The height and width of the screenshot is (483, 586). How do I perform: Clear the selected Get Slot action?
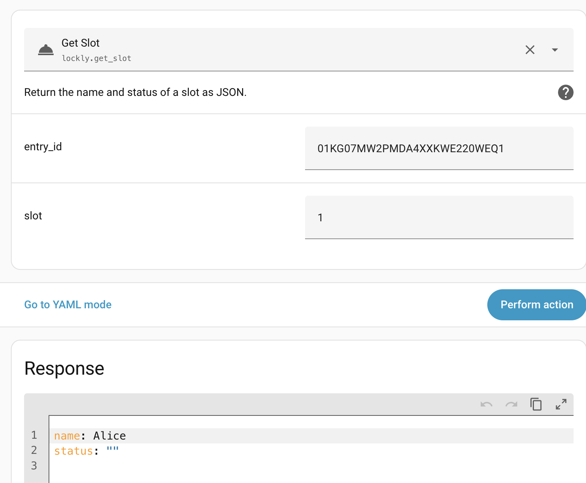[530, 50]
